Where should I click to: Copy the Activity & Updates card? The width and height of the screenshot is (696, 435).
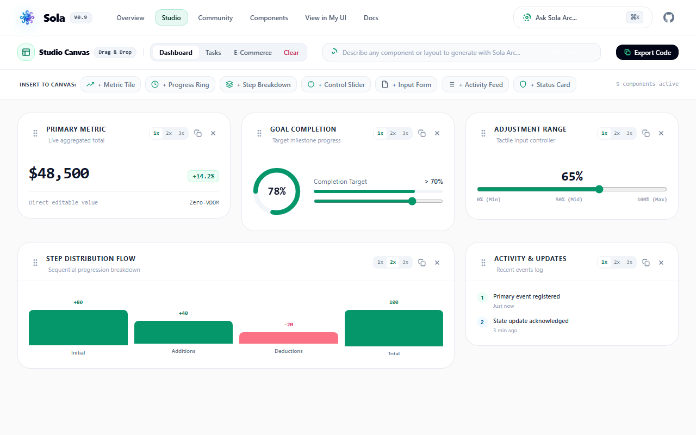click(646, 263)
